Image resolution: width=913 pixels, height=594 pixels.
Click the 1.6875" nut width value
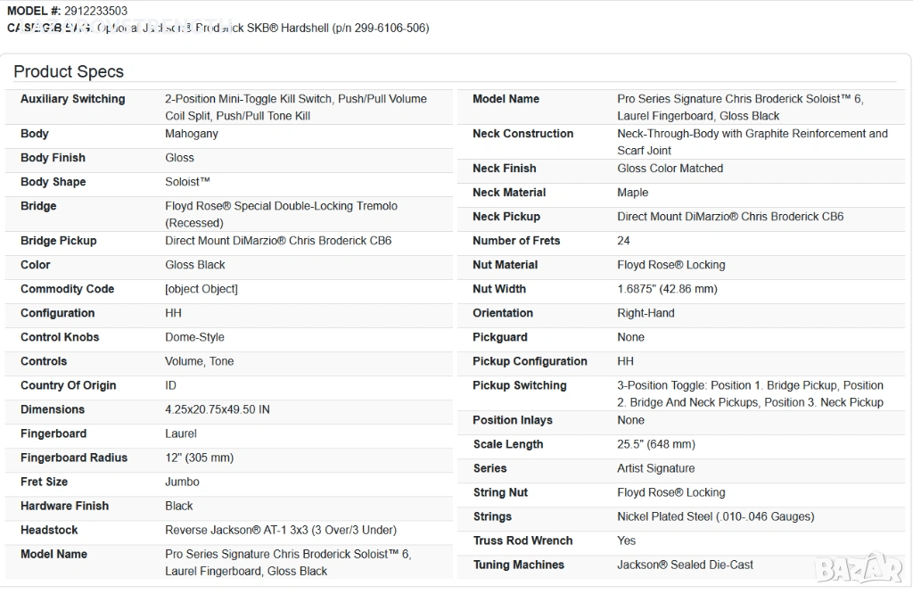[x=667, y=289]
